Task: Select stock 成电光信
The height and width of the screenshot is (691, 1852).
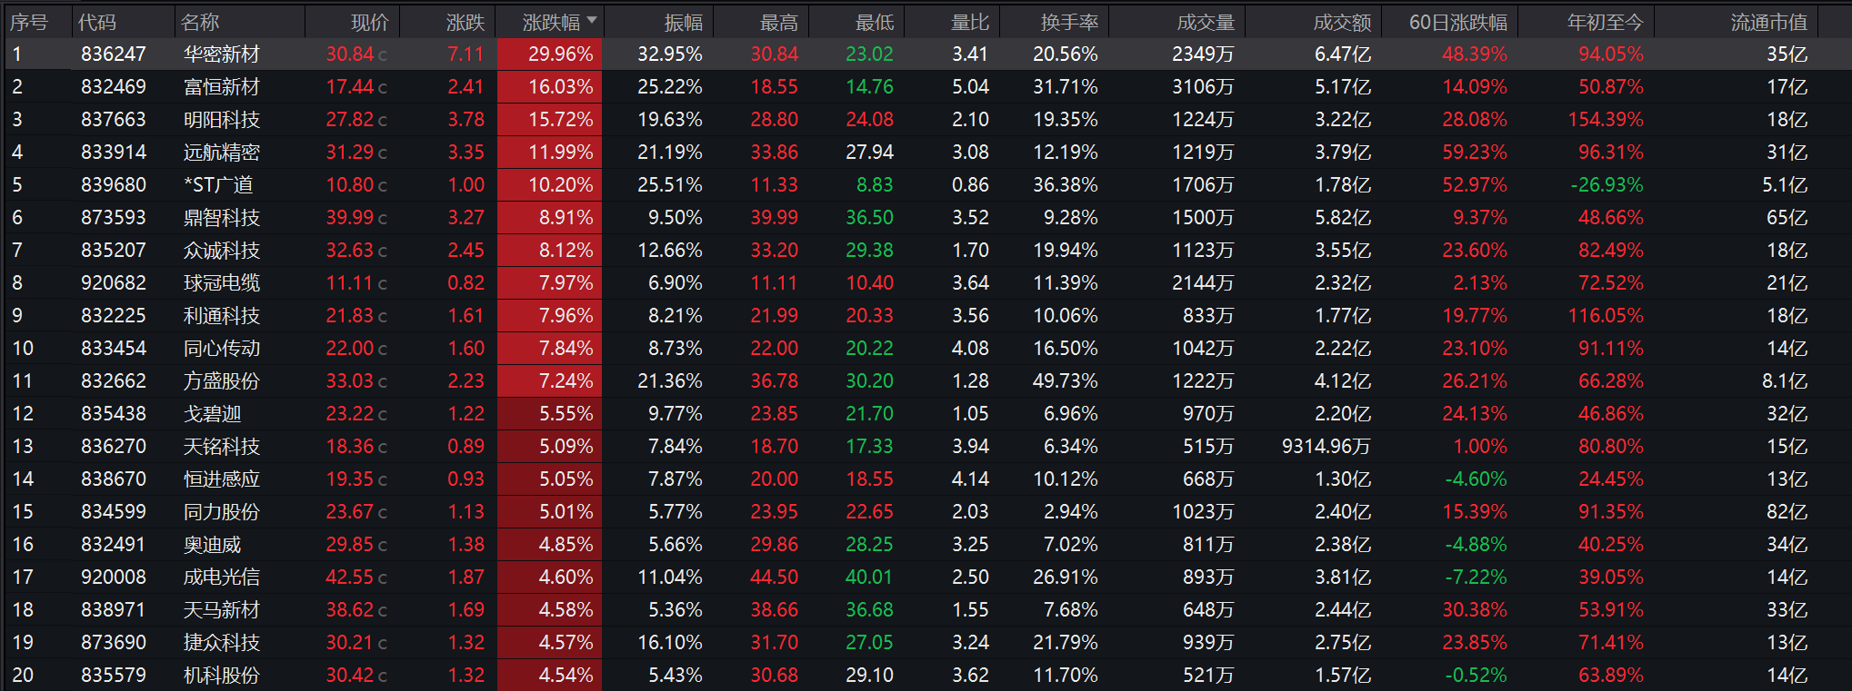Action: tap(222, 577)
